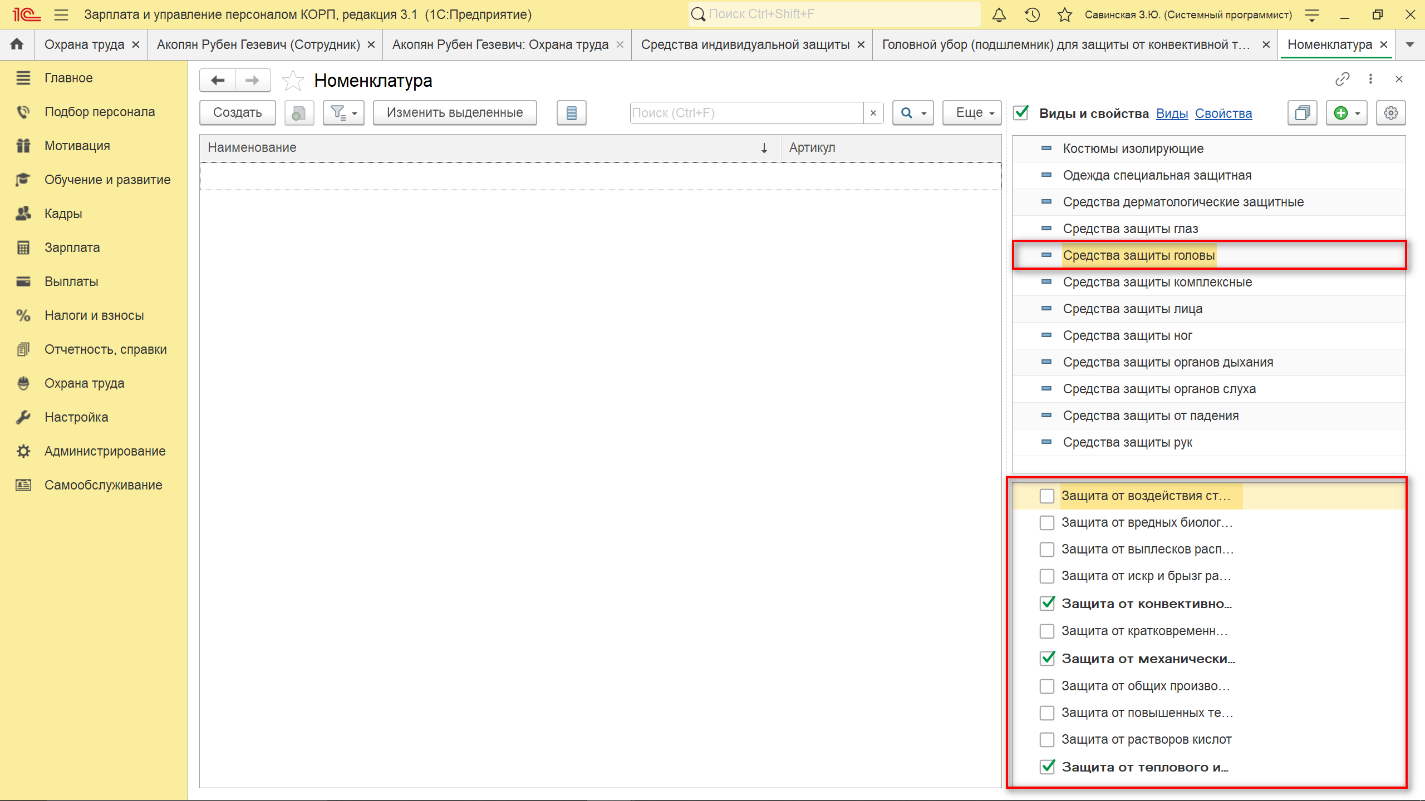This screenshot has width=1425, height=801.
Task: Check Защита от растворов кислот checkbox
Action: pos(1046,740)
